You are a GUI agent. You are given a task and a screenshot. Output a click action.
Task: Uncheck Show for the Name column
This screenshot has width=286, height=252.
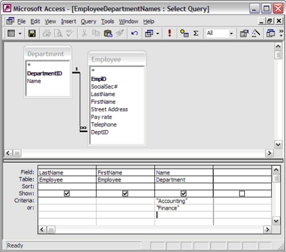pyautogui.click(x=183, y=193)
